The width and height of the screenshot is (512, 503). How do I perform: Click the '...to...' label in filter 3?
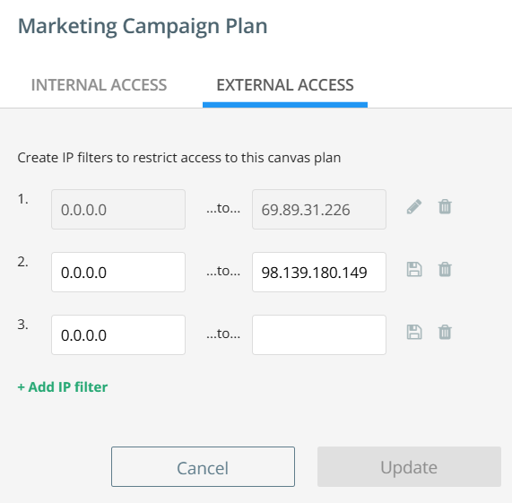click(x=223, y=334)
